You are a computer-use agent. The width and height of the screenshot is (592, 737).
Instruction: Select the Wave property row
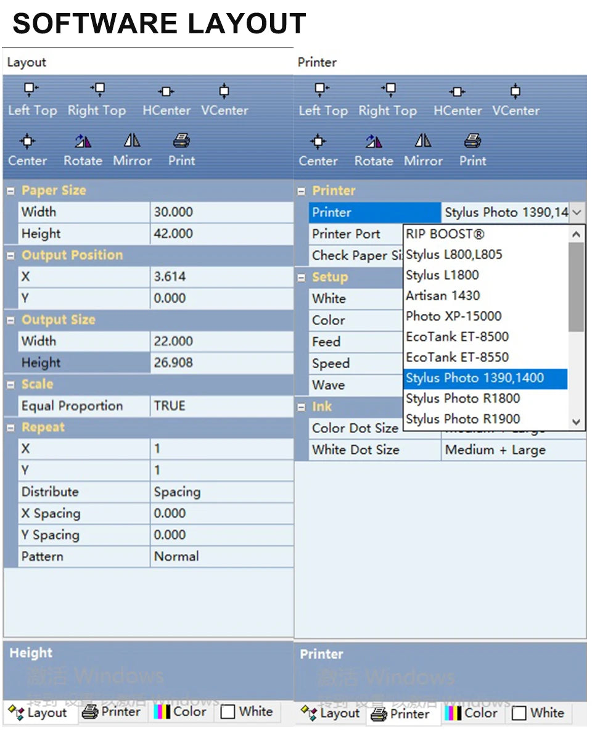click(x=356, y=385)
